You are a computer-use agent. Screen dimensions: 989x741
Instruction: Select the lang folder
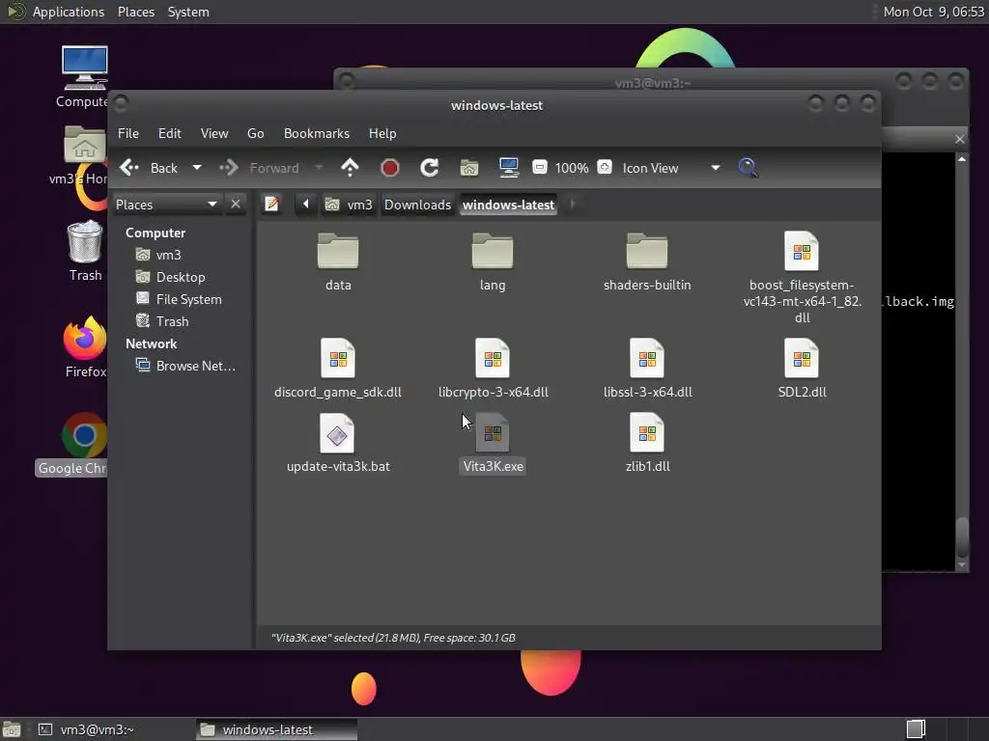pos(493,261)
